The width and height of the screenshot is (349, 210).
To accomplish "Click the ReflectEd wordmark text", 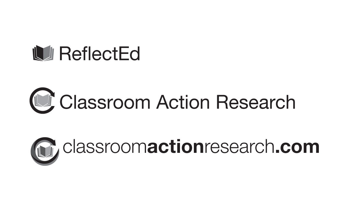I will point(100,54).
